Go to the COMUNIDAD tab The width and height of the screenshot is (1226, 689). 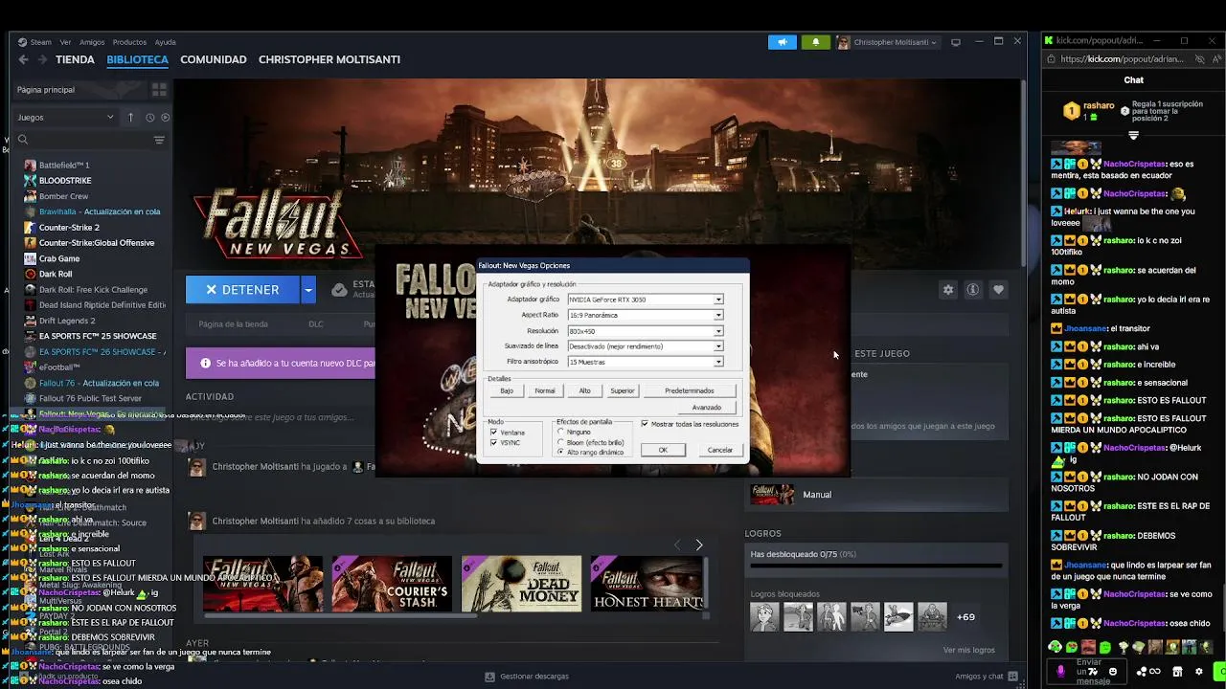[x=214, y=59]
